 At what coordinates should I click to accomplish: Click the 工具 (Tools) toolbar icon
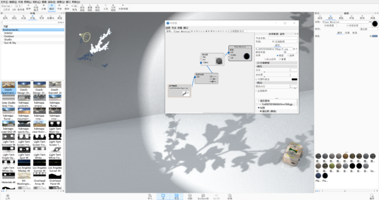105,7
